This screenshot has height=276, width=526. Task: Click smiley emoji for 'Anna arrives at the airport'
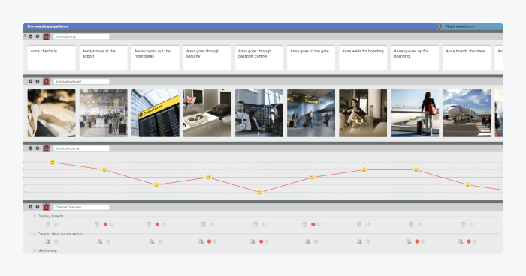coord(104,169)
